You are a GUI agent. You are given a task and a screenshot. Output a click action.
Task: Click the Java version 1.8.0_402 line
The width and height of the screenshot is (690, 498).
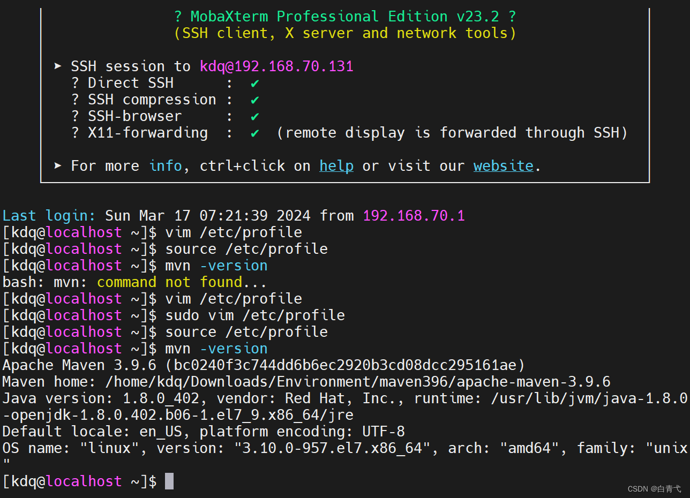[345, 398]
